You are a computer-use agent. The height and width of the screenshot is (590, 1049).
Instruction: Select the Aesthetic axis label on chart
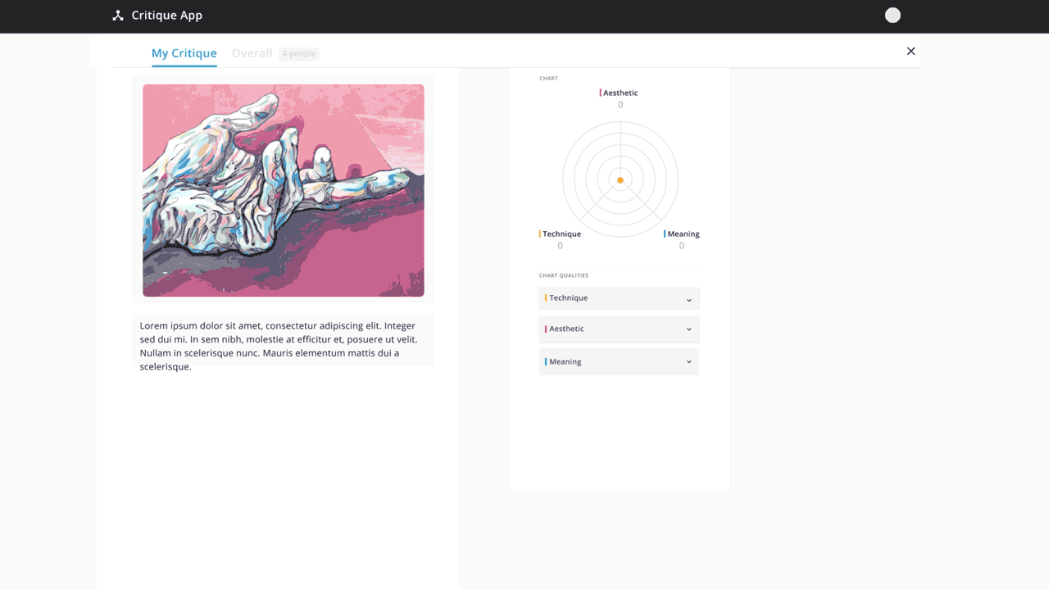coord(620,93)
